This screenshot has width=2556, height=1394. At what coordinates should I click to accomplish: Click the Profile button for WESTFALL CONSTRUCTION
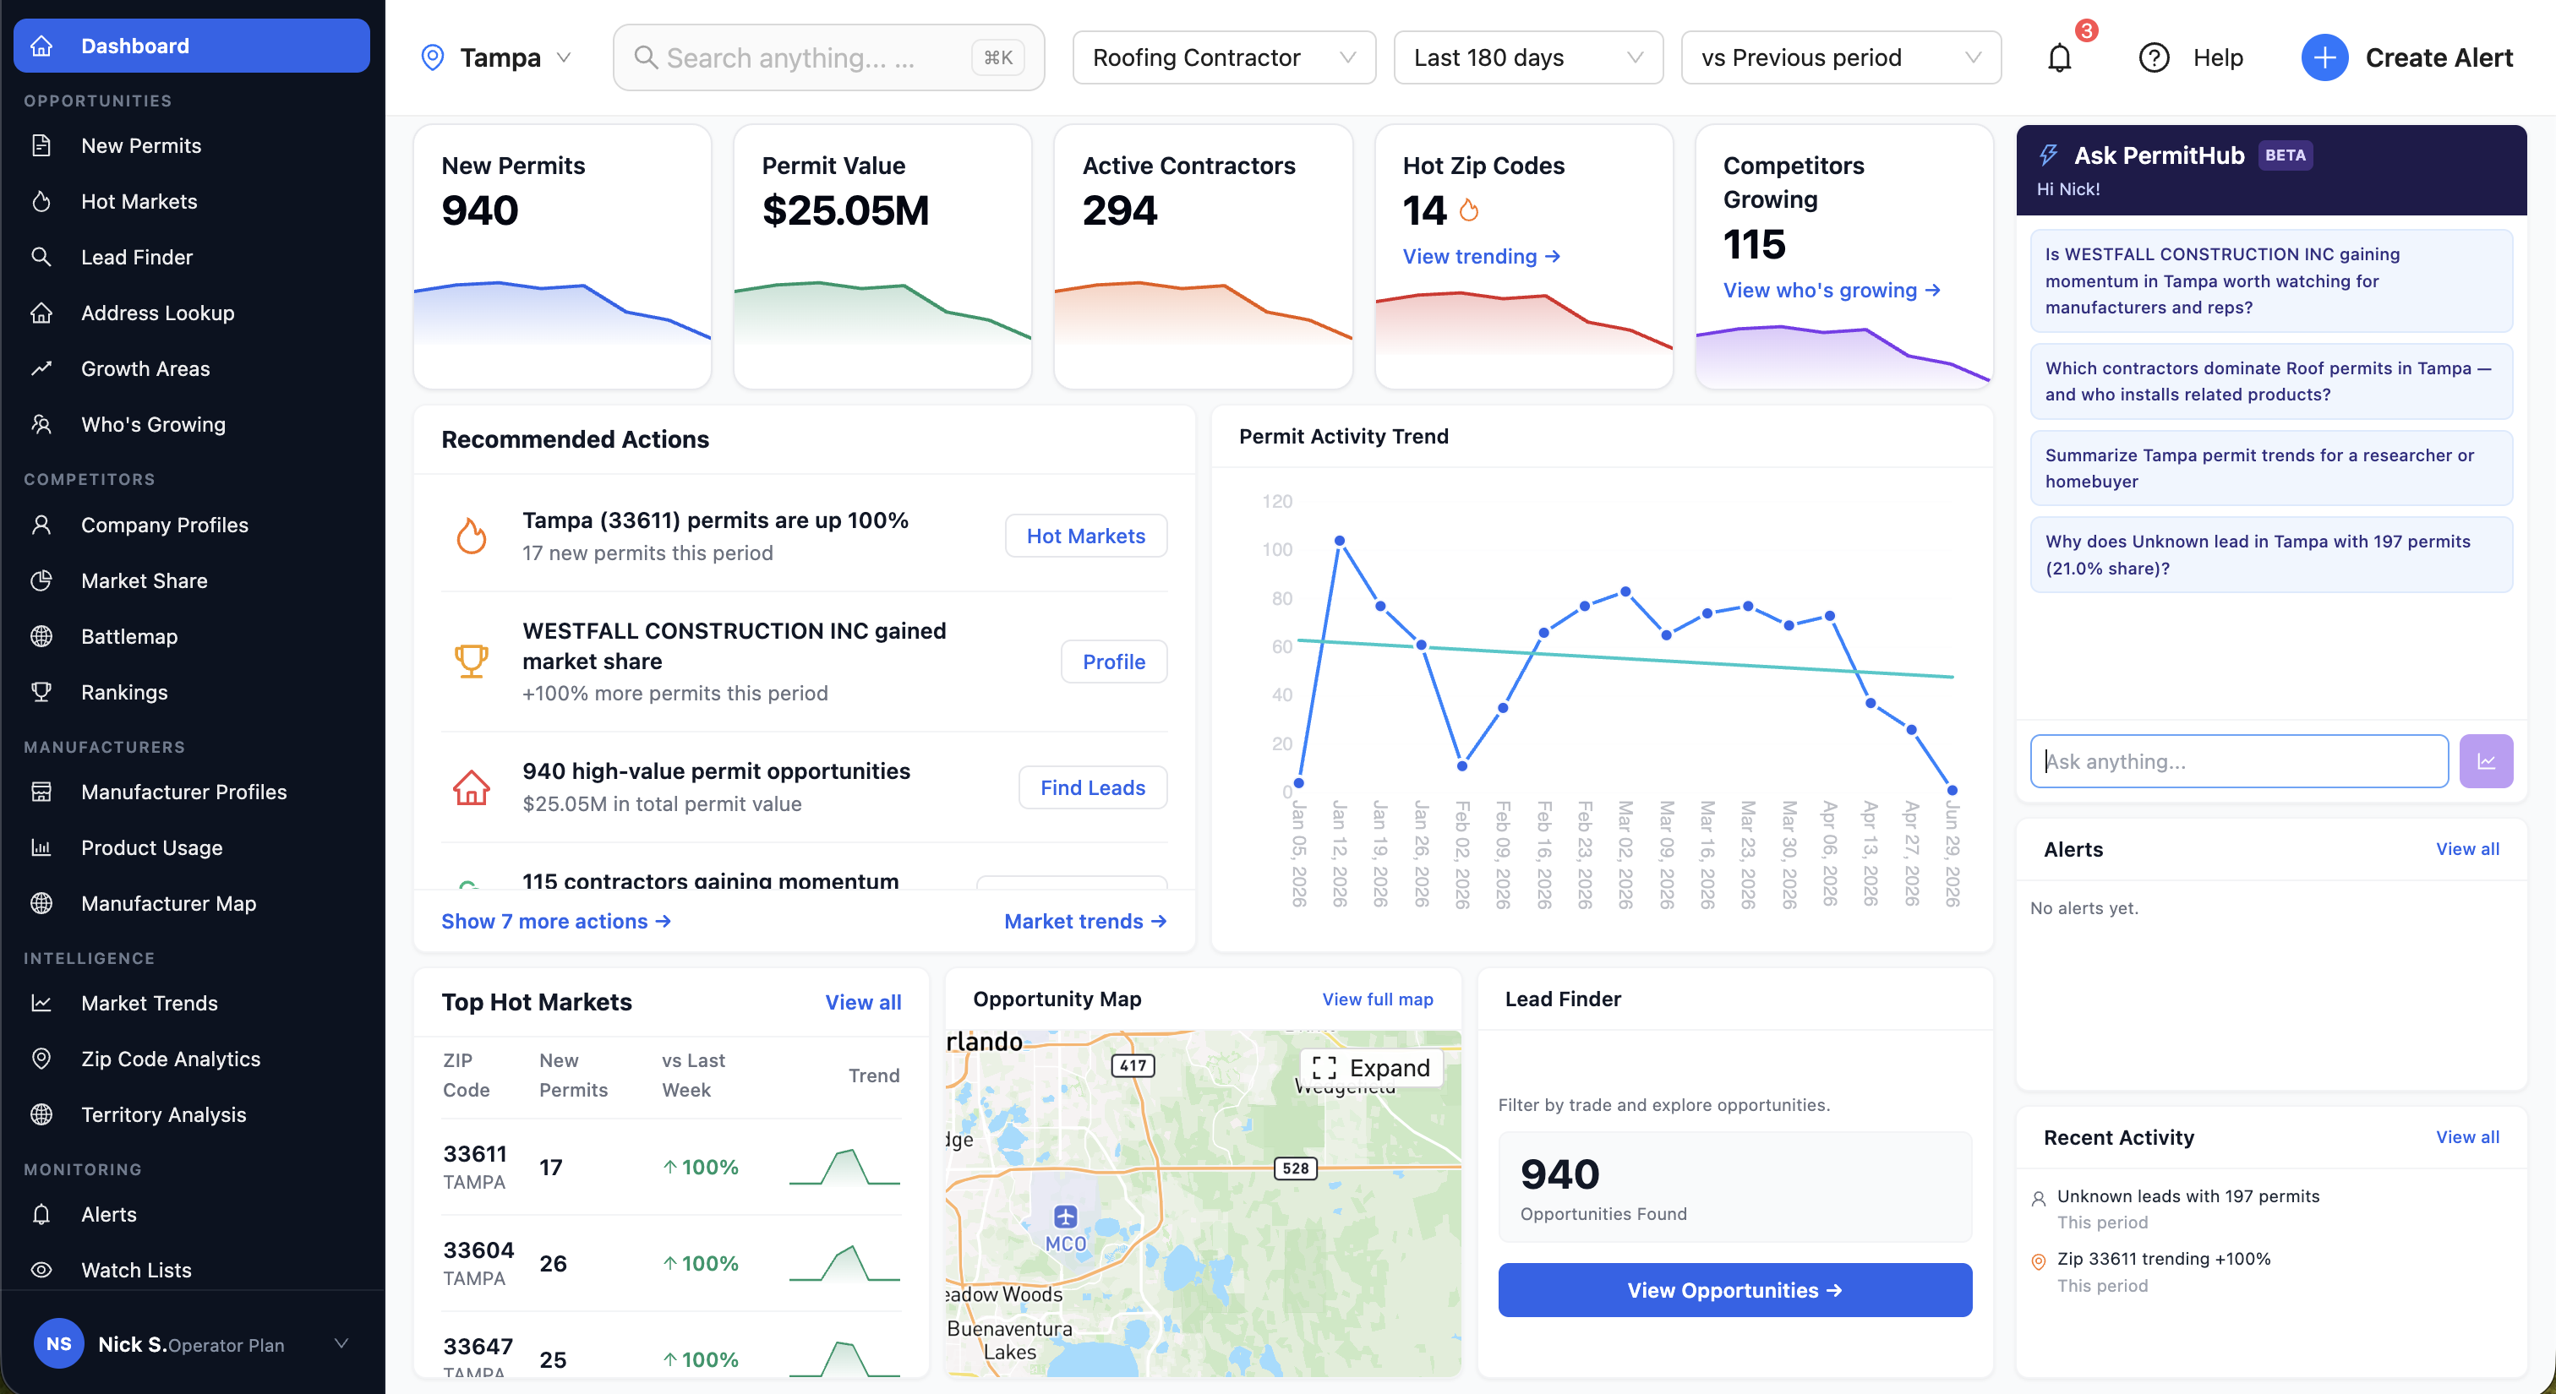click(x=1113, y=662)
